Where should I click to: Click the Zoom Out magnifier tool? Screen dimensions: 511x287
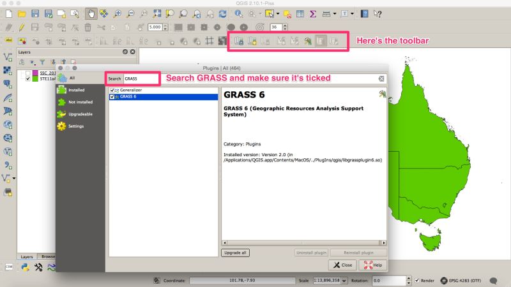131,13
